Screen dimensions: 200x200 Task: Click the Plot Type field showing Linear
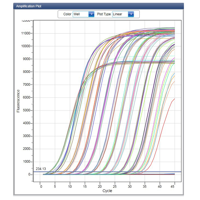point(120,14)
